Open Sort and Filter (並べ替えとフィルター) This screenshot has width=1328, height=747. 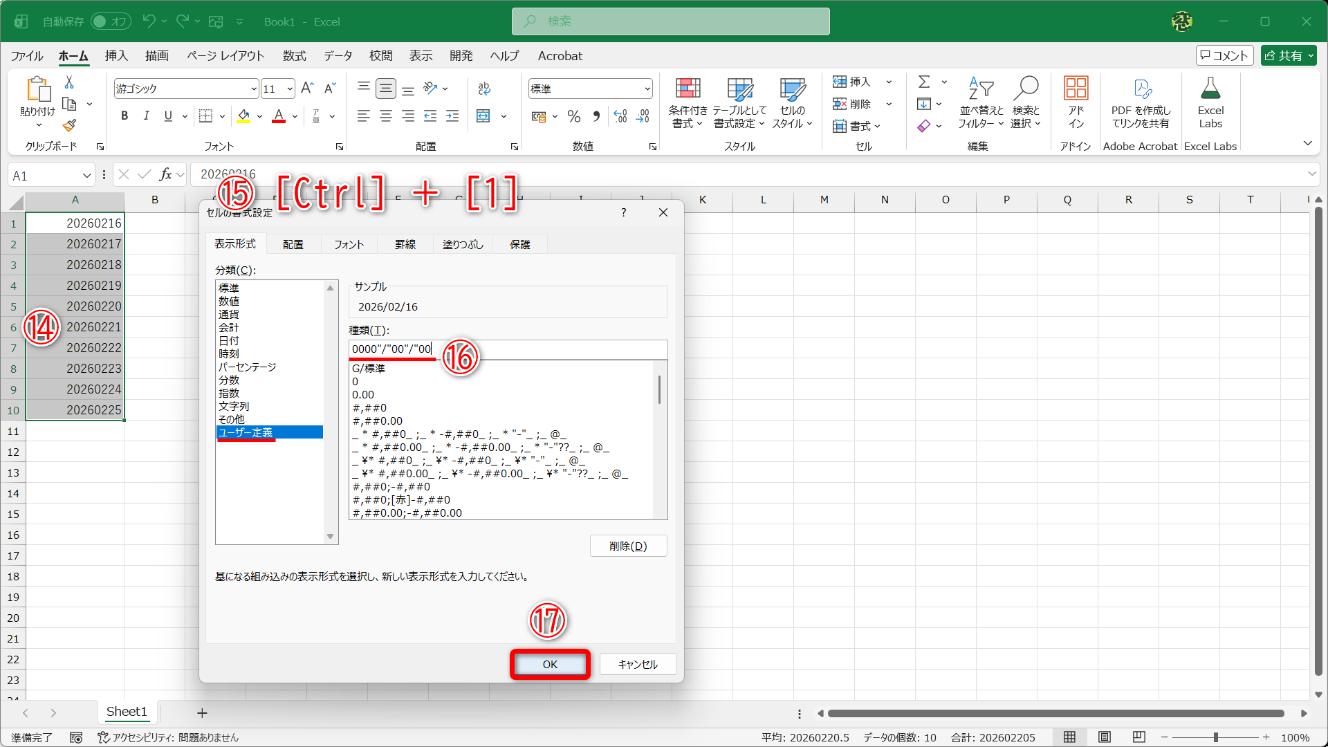(x=979, y=102)
